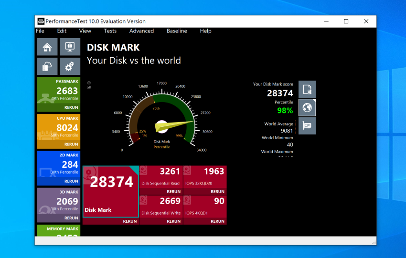Rerun the IOPS 32KQD20 test
406x258 pixels.
(x=217, y=192)
